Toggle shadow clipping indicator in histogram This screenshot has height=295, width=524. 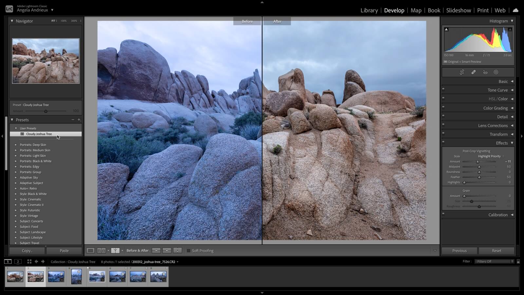click(x=446, y=29)
